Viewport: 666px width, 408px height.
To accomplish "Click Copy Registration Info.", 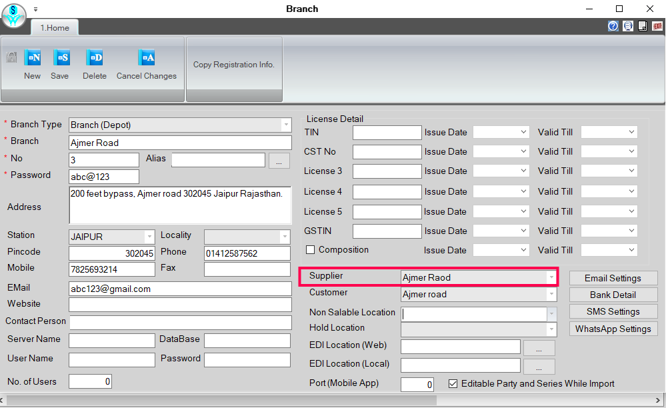I will click(x=233, y=65).
